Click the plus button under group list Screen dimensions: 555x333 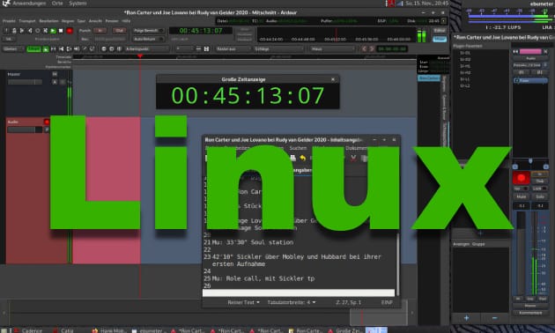pyautogui.click(x=467, y=318)
